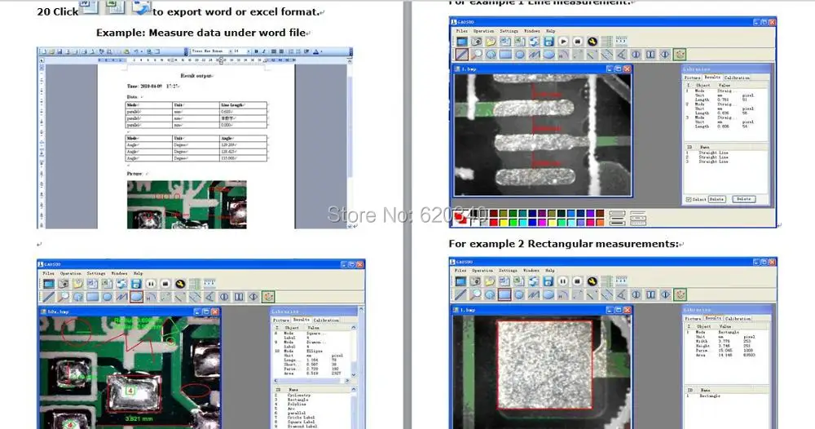Open the Windows menu in the 50x.bmp window
Image resolution: width=815 pixels, height=429 pixels.
click(x=119, y=273)
